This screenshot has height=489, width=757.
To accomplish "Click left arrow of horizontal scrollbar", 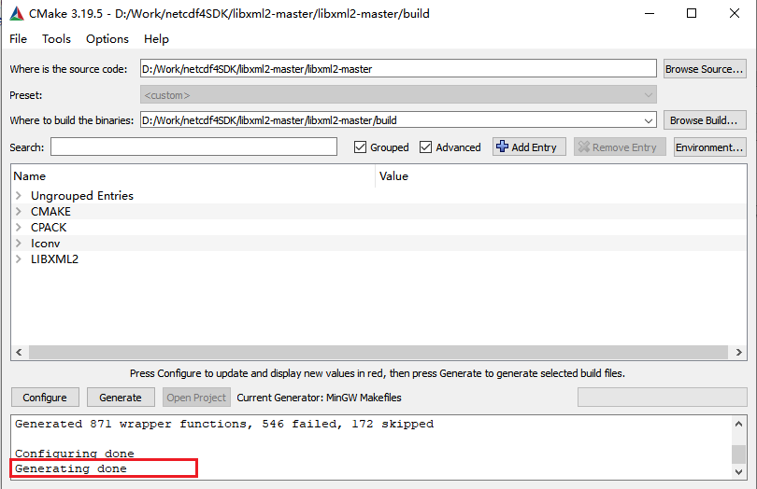I will [19, 352].
